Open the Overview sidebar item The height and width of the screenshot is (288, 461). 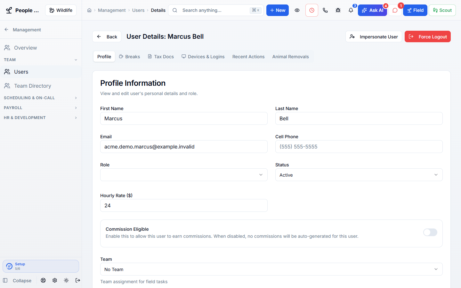[x=41, y=48]
